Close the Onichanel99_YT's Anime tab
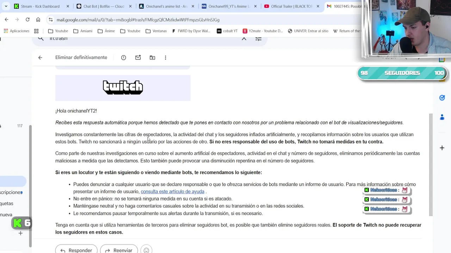The image size is (451, 253). [256, 6]
